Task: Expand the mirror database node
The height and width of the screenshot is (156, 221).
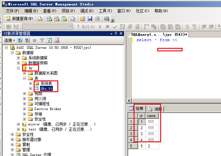Action: 19,124
